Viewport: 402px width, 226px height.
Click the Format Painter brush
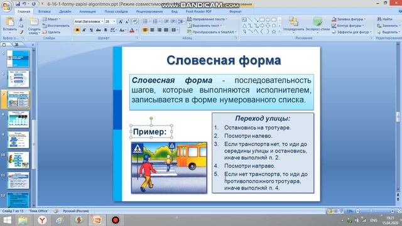[21, 32]
